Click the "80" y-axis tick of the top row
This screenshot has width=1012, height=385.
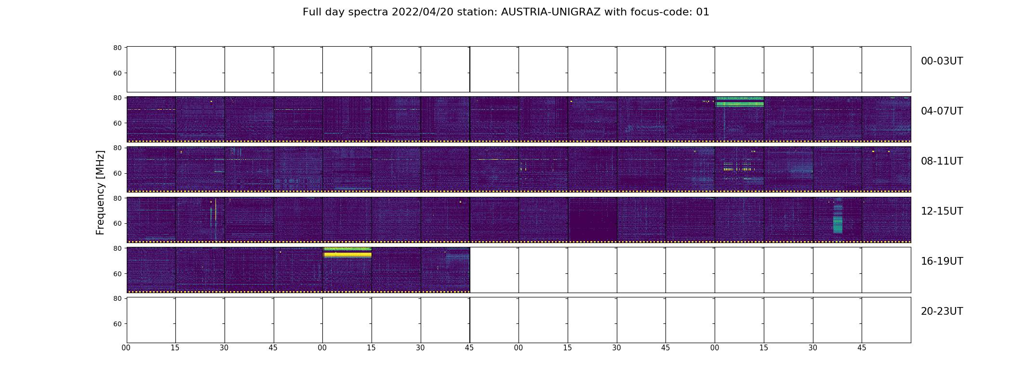tap(117, 48)
